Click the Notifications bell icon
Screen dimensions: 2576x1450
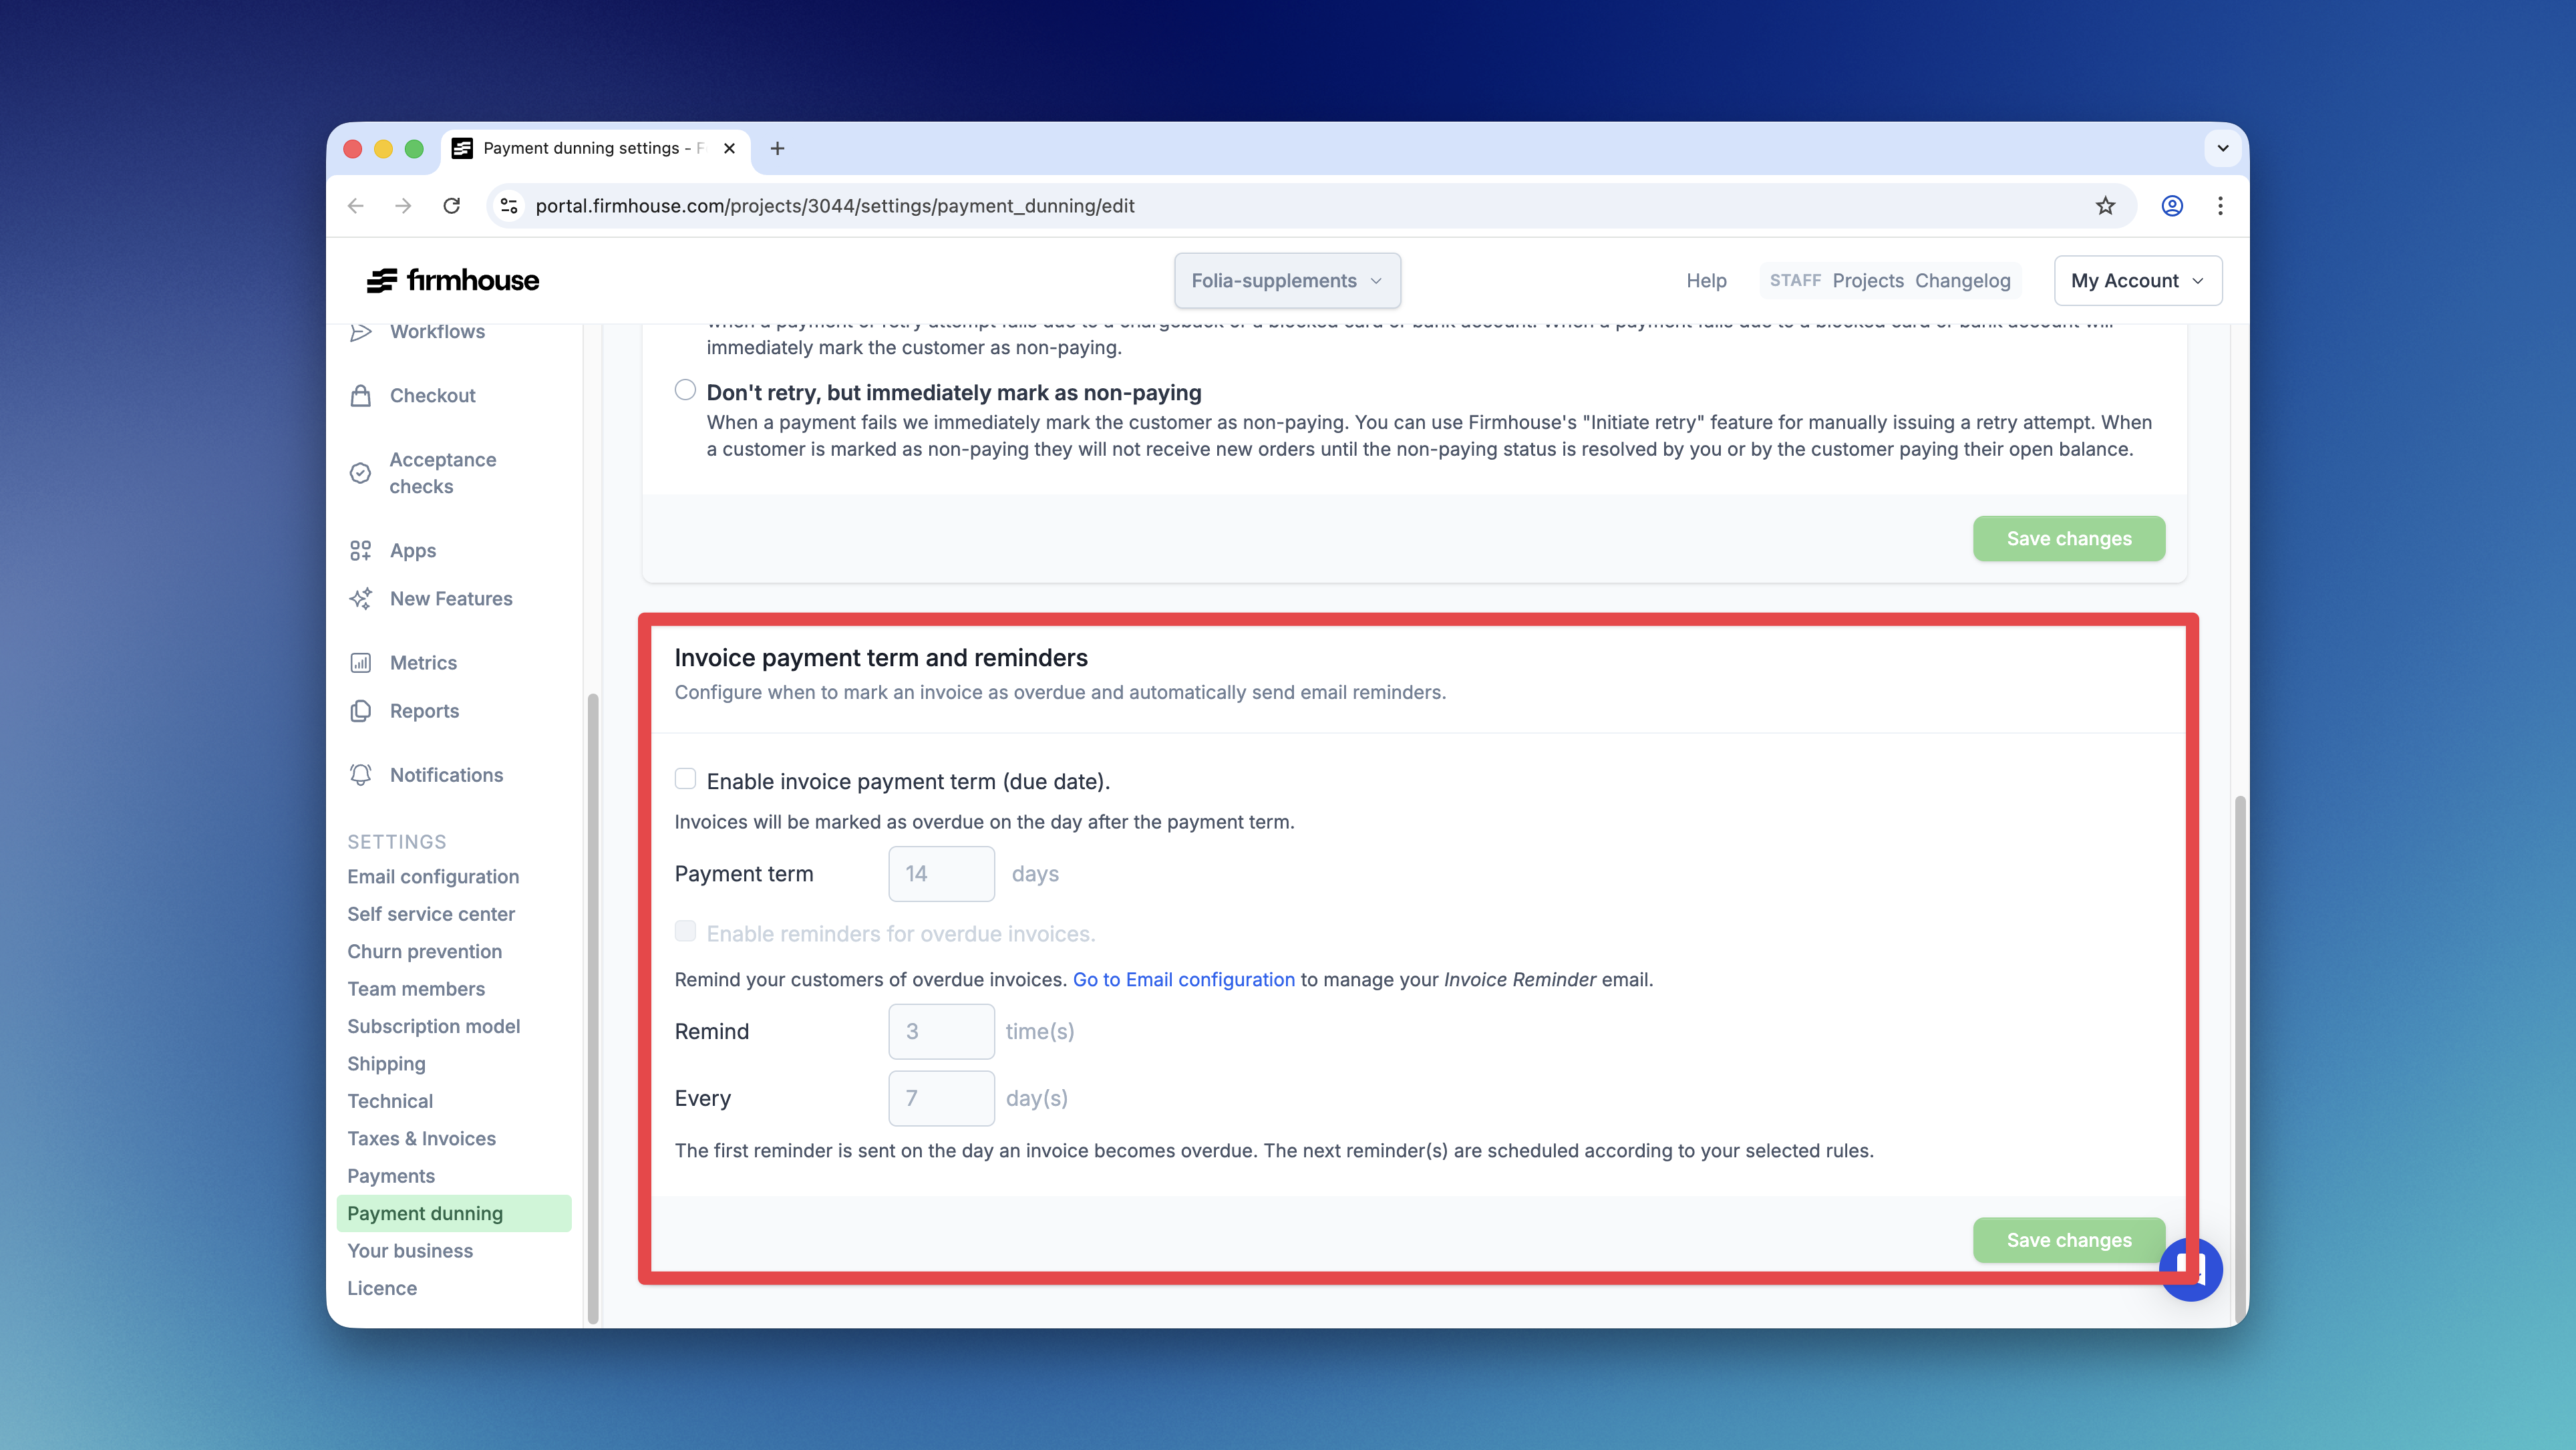point(362,774)
